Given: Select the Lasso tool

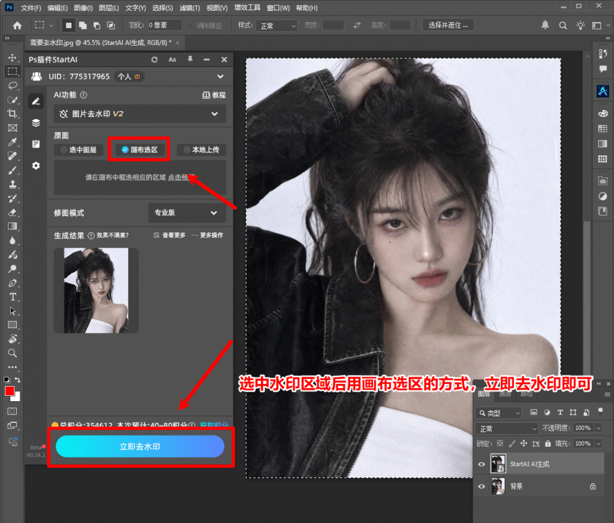Looking at the screenshot, I should coord(13,85).
